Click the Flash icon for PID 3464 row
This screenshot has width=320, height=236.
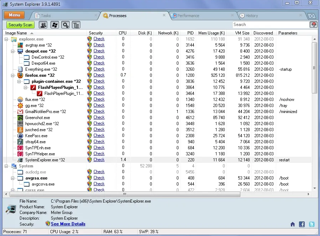coord(39,93)
